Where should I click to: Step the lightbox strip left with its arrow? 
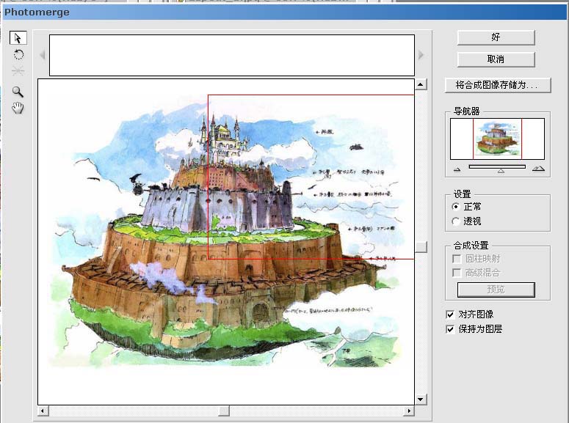point(43,55)
